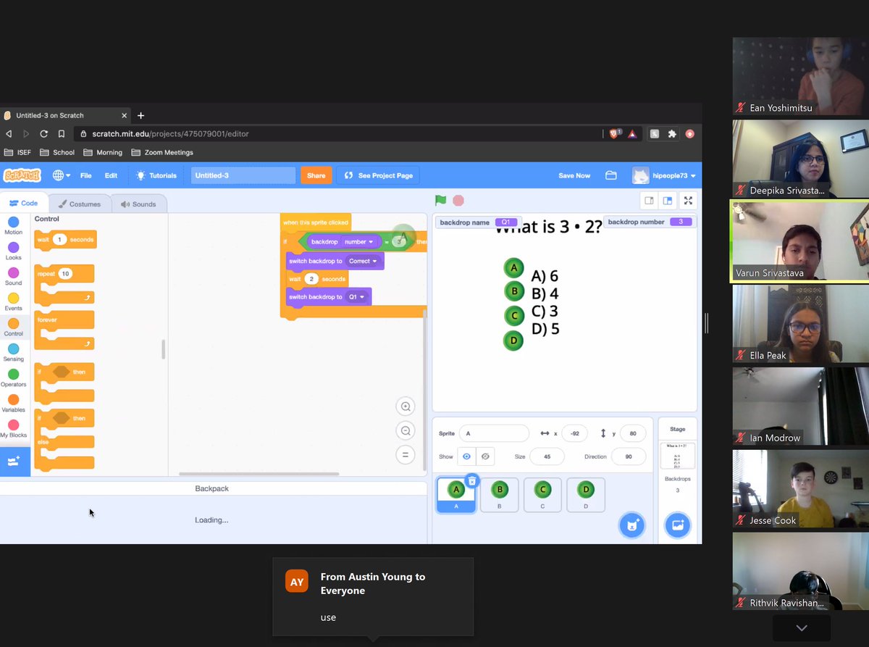The image size is (869, 647).
Task: Open the Add Extension panel
Action: point(14,462)
